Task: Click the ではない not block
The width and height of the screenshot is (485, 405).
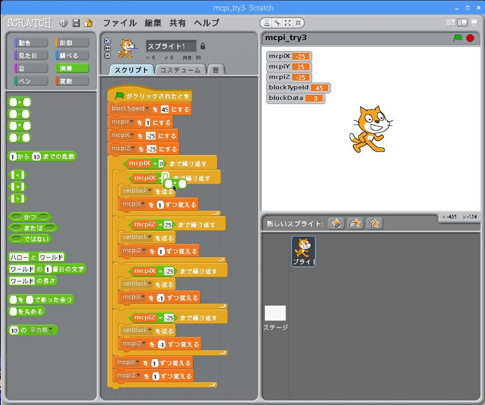Action: point(30,239)
